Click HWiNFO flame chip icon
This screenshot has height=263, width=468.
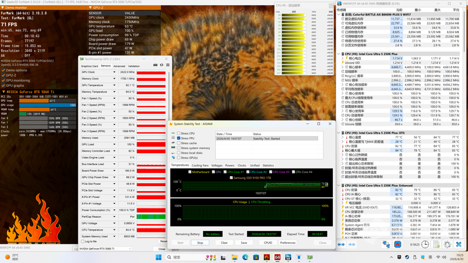click(398, 244)
